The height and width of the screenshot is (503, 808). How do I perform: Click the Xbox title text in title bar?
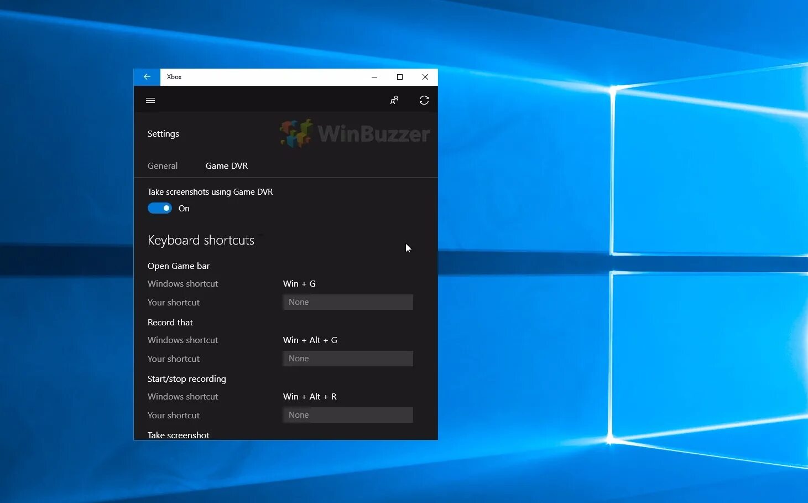click(x=174, y=77)
